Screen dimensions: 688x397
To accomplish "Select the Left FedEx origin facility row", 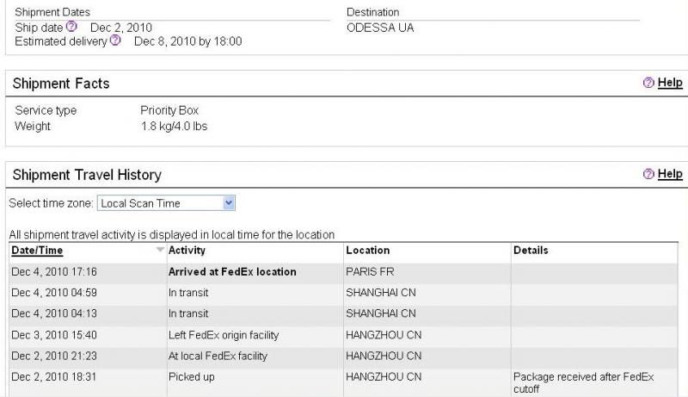I will tap(223, 334).
